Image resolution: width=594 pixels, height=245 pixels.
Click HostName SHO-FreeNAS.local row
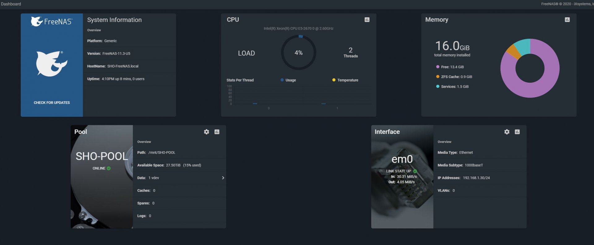(130, 66)
